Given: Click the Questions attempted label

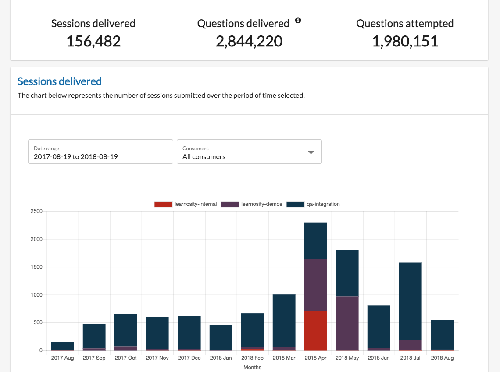Looking at the screenshot, I should coord(405,24).
